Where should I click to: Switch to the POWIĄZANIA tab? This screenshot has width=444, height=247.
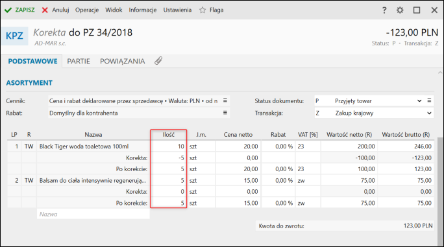[x=122, y=61]
